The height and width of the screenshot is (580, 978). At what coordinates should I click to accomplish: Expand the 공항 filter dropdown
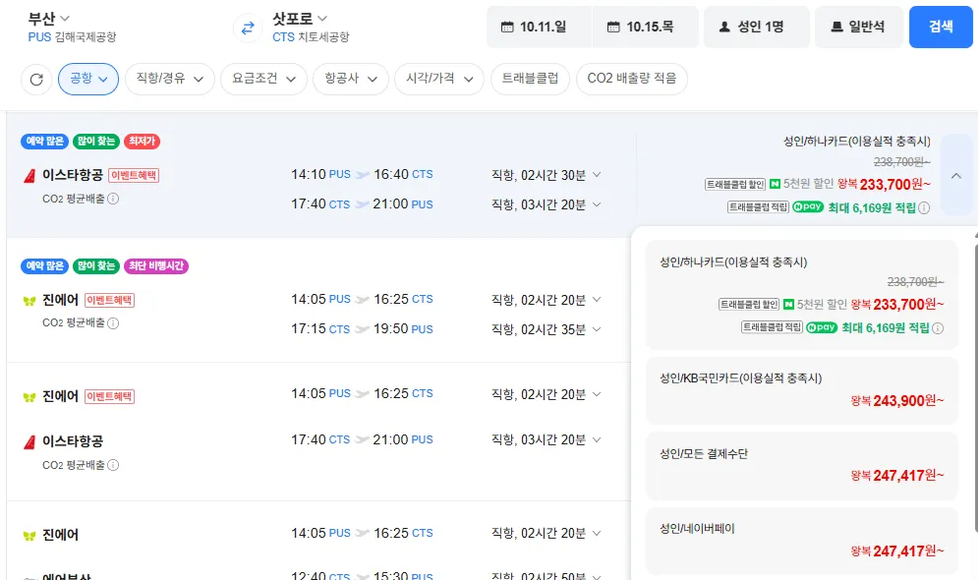coord(87,80)
